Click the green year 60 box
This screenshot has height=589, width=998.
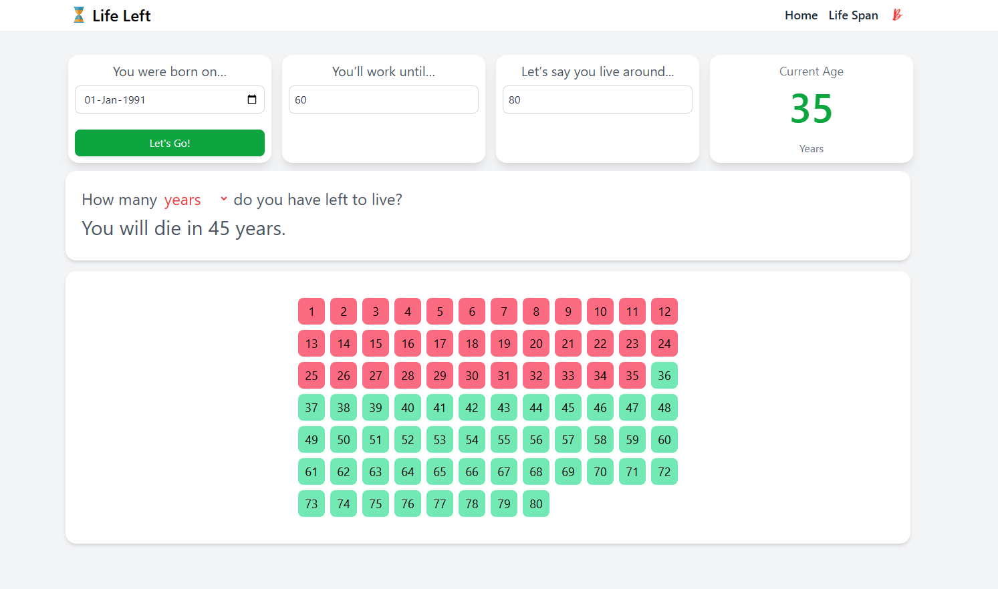point(664,440)
